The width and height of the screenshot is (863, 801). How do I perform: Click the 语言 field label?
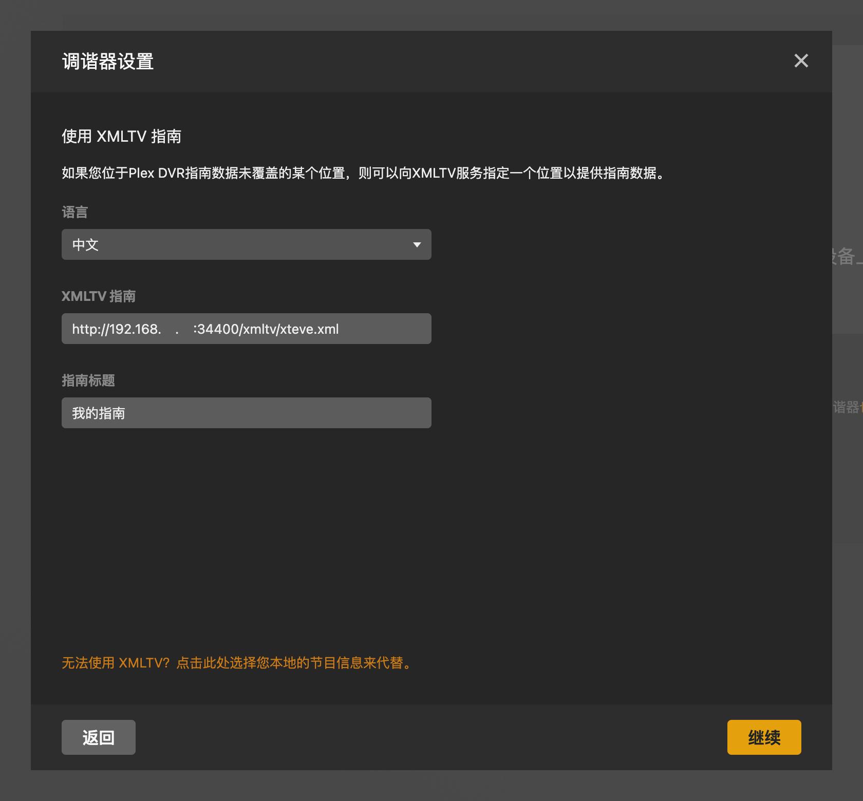[x=74, y=212]
